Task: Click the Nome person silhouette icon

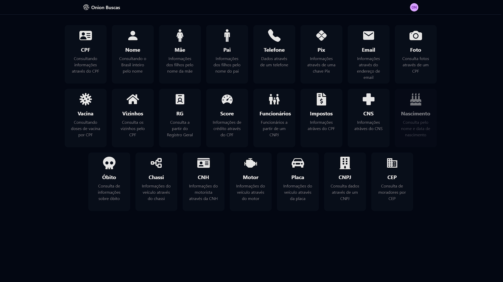Action: (133, 36)
